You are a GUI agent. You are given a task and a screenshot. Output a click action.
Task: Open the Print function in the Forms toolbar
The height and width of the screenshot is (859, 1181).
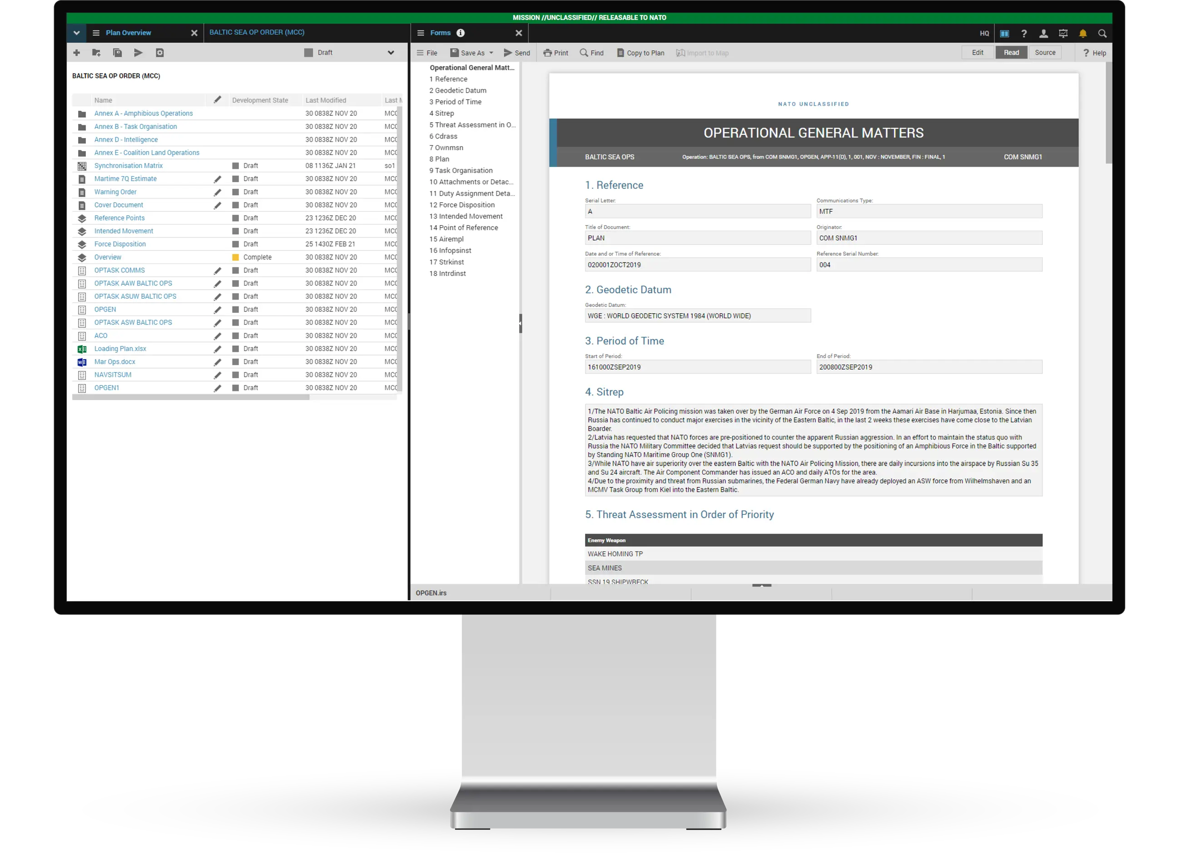(x=556, y=53)
